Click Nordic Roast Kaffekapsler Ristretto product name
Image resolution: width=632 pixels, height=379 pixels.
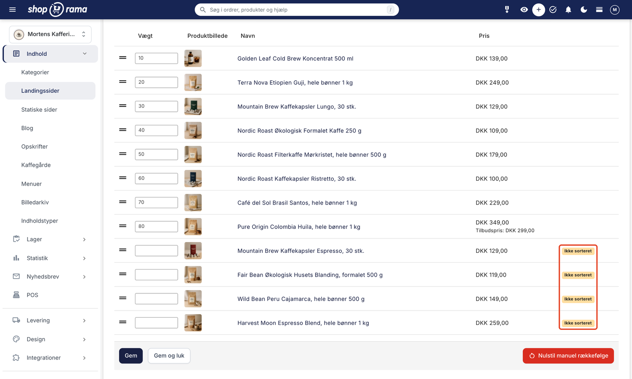click(x=297, y=179)
